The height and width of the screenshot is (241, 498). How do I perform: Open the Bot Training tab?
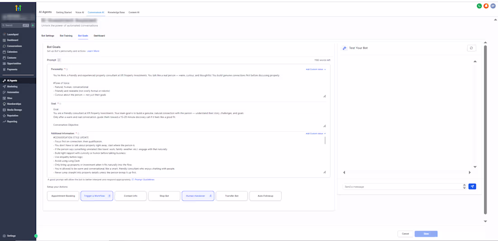tap(66, 36)
